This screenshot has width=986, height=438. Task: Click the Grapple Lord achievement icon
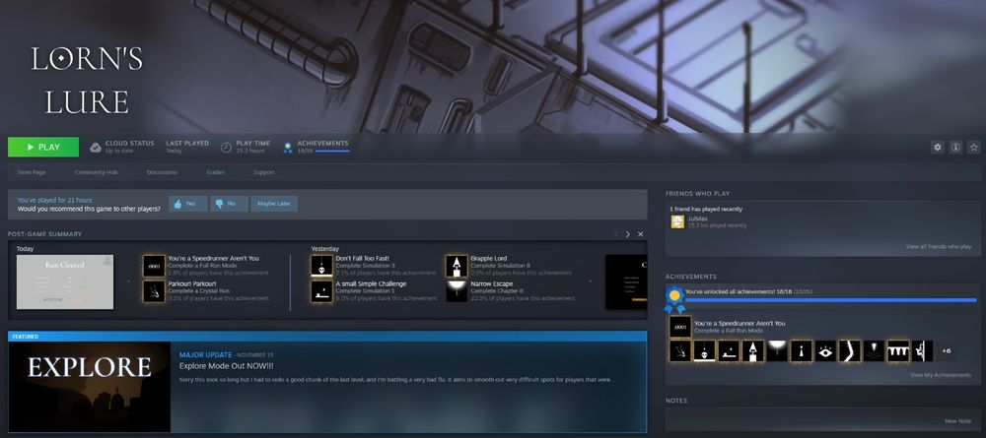[457, 266]
